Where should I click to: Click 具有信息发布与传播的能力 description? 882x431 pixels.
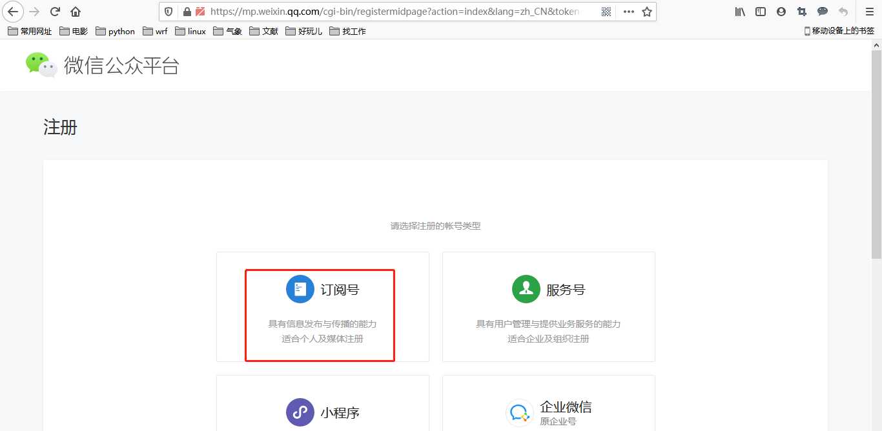coord(322,324)
